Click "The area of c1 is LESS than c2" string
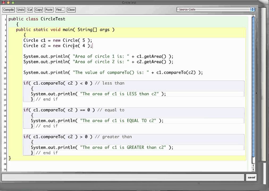This screenshot has width=269, height=191. (x=120, y=94)
